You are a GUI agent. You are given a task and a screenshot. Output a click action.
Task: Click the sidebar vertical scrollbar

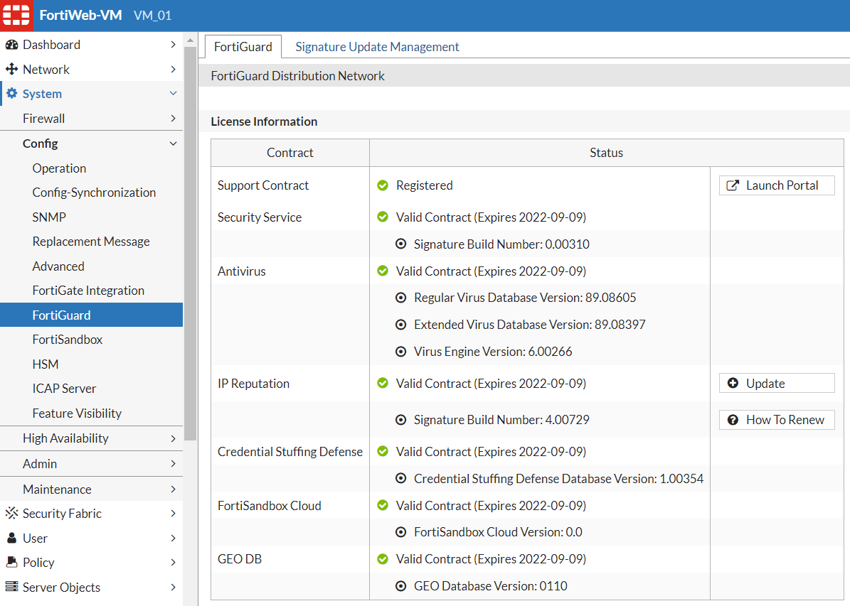click(x=190, y=242)
